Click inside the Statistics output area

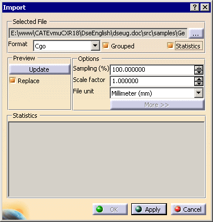[x=106, y=159]
